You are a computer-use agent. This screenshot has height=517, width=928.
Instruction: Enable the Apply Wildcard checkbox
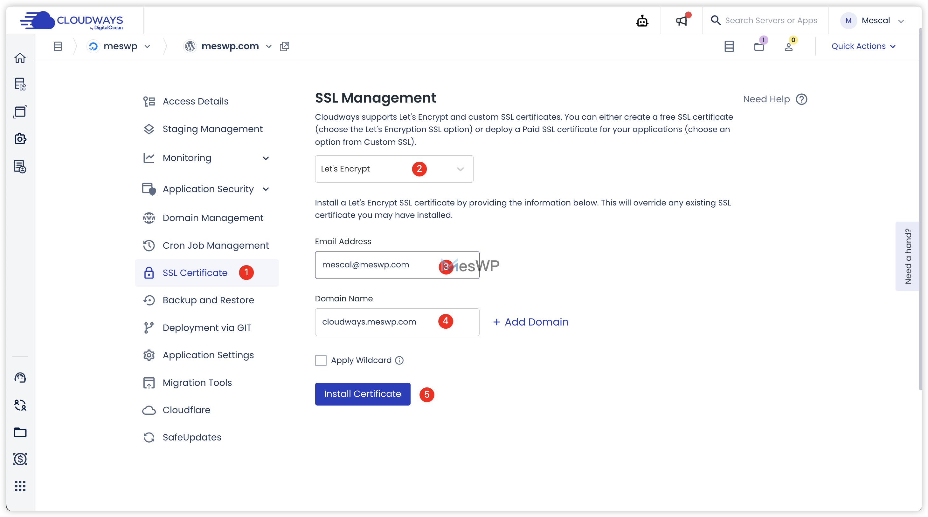point(321,360)
